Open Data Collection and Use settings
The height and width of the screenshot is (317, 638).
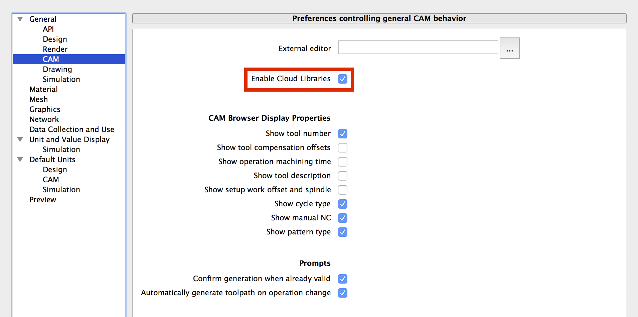pyautogui.click(x=71, y=129)
